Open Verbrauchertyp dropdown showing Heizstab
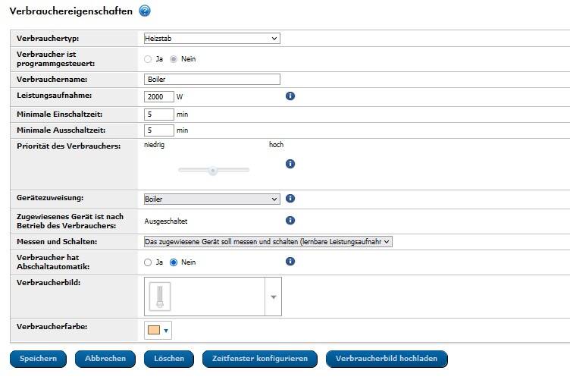 pos(212,38)
